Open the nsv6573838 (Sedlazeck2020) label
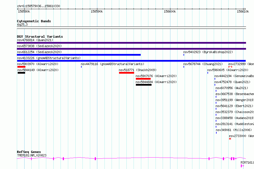 (x=39, y=46)
